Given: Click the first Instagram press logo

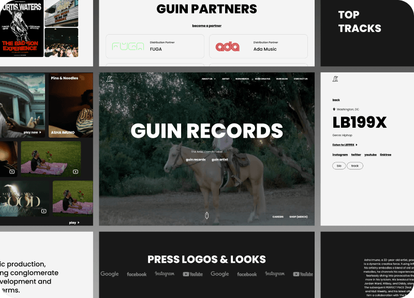Looking at the screenshot, I should click(165, 274).
